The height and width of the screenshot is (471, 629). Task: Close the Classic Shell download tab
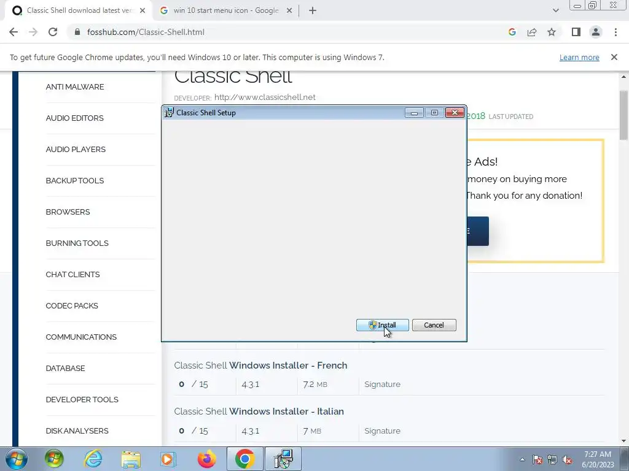[x=143, y=11]
